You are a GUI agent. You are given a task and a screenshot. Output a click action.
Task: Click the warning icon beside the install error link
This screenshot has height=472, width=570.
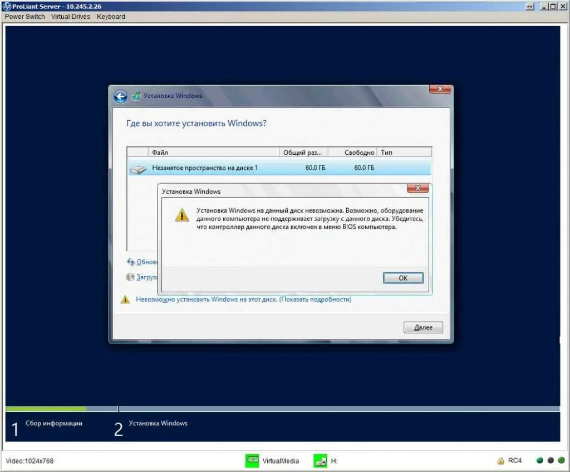pos(125,299)
